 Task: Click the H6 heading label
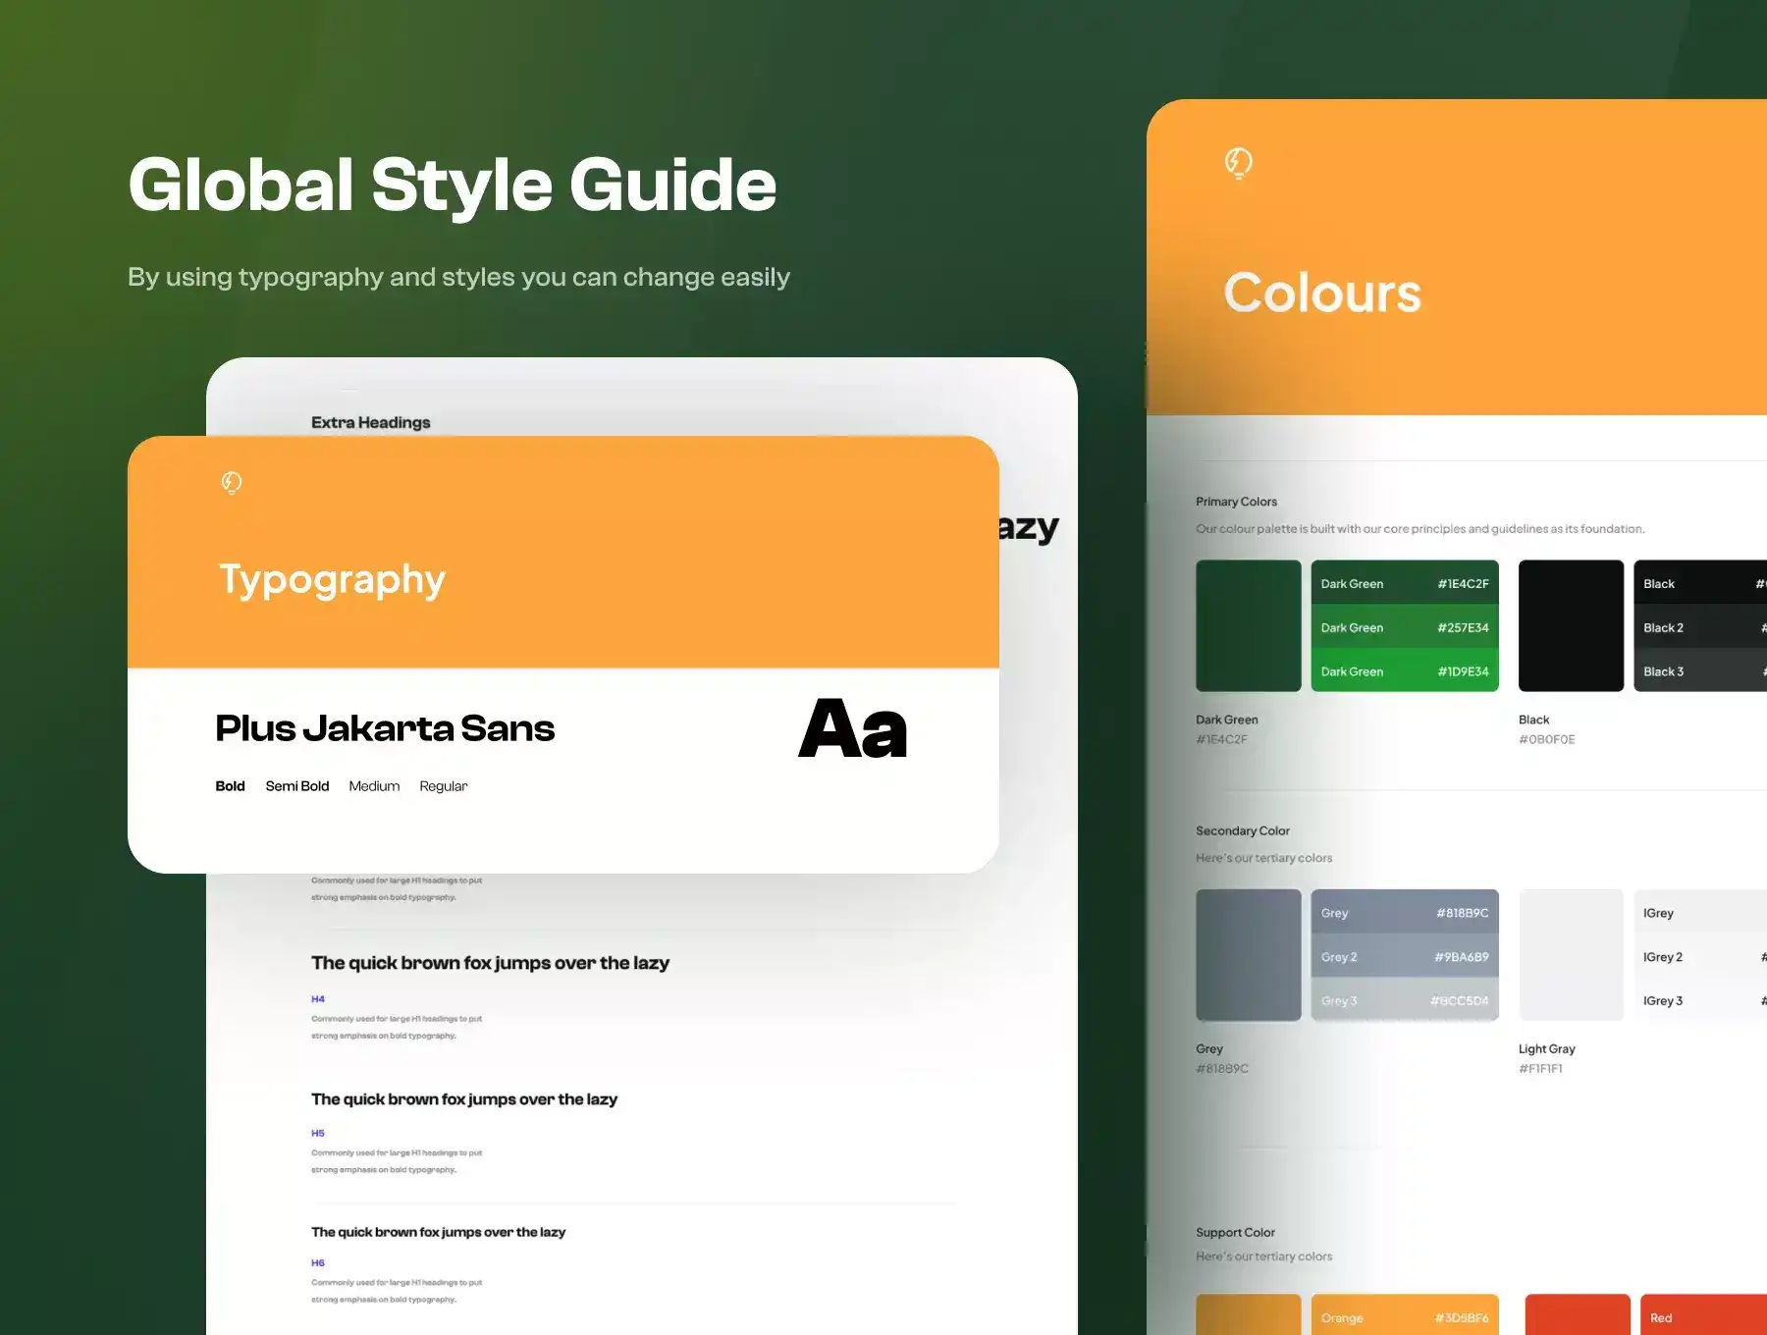click(x=318, y=1263)
